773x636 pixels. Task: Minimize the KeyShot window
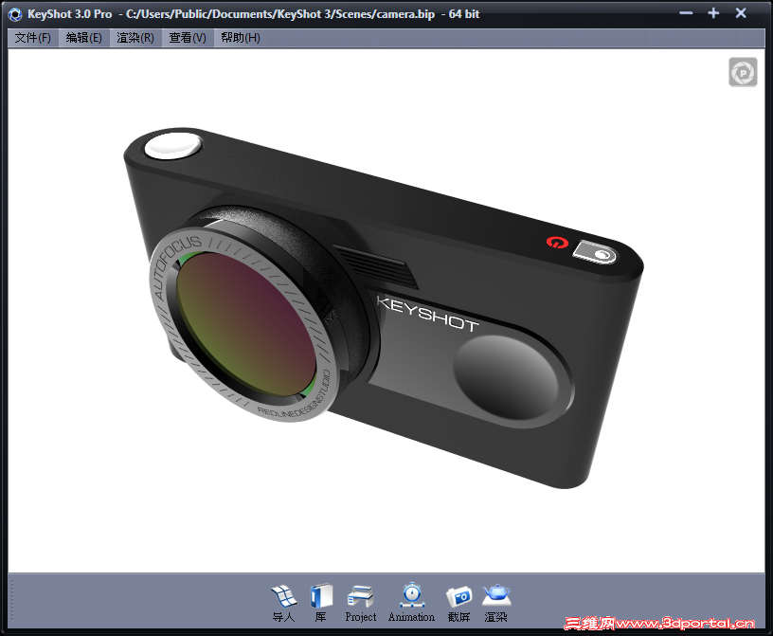coord(685,13)
